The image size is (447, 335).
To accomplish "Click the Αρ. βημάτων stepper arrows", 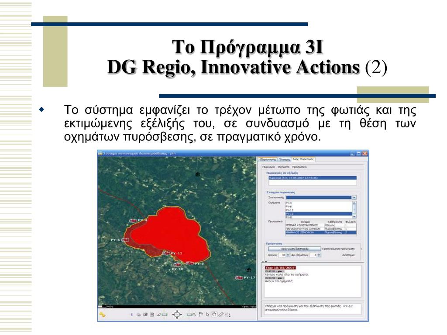I will [319, 255].
